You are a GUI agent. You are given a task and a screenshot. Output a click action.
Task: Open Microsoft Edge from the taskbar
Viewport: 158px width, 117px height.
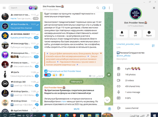pyautogui.click(x=67, y=115)
